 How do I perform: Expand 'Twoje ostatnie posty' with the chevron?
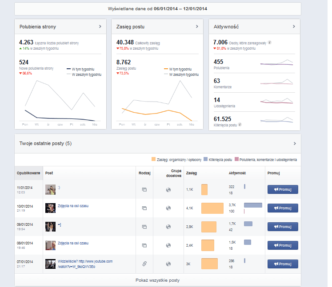click(x=294, y=144)
